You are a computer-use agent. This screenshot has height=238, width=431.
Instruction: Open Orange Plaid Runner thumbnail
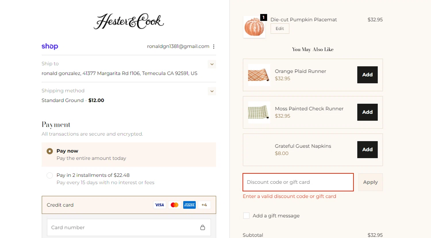click(259, 75)
